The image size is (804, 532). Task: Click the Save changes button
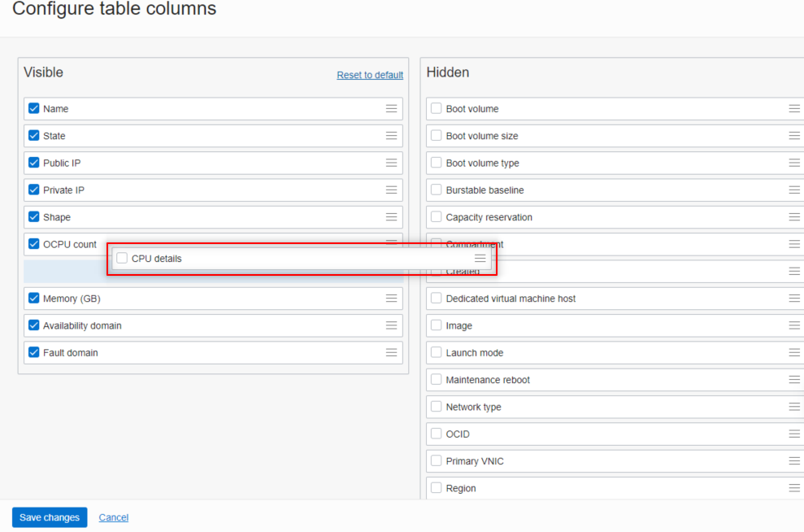point(49,517)
